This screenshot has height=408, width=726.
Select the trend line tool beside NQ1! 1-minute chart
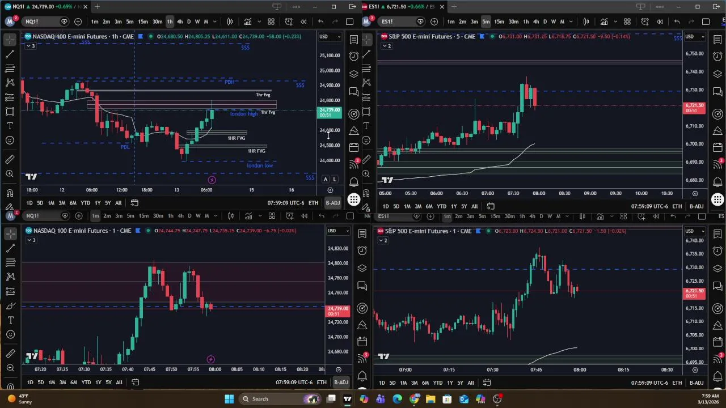click(x=10, y=248)
